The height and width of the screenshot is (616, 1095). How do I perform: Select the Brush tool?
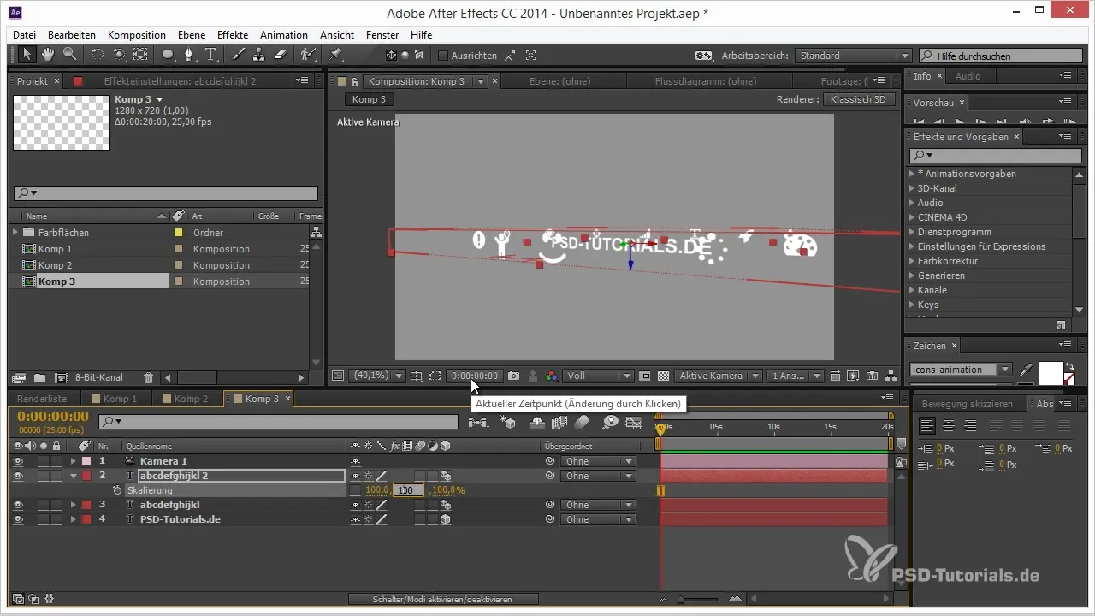239,55
